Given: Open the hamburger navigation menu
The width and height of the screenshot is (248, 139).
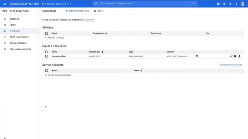Looking at the screenshot, I should click(x=5, y=3).
